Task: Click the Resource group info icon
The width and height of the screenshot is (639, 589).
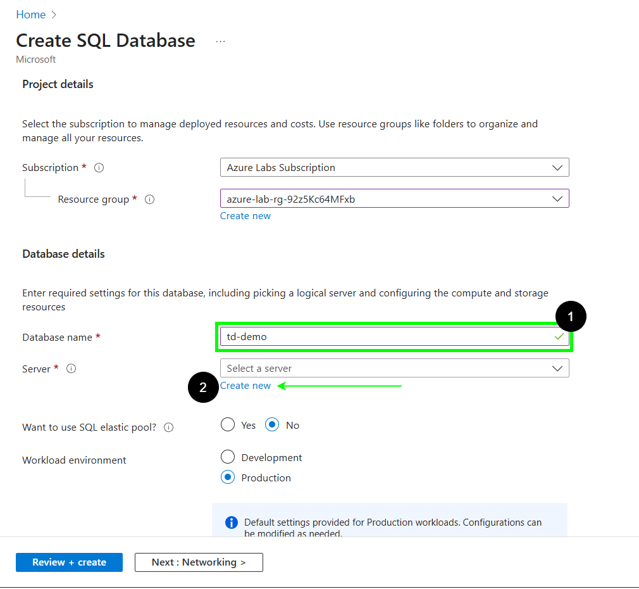Action: [150, 199]
